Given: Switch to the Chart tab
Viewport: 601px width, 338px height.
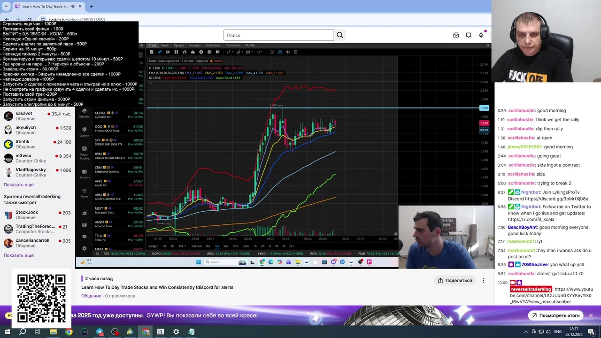Looking at the screenshot, I should click(152, 46).
